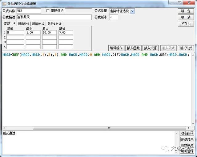Switch to the 参数5-8 tab
The width and height of the screenshot is (197, 157).
(23, 24)
